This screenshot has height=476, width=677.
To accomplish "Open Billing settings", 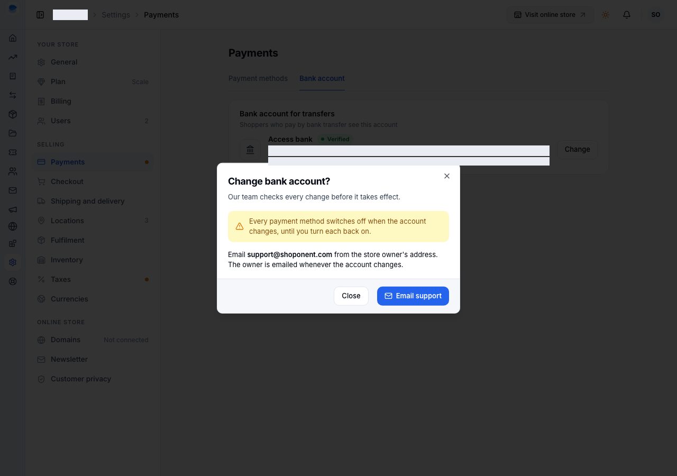I will click(93, 101).
